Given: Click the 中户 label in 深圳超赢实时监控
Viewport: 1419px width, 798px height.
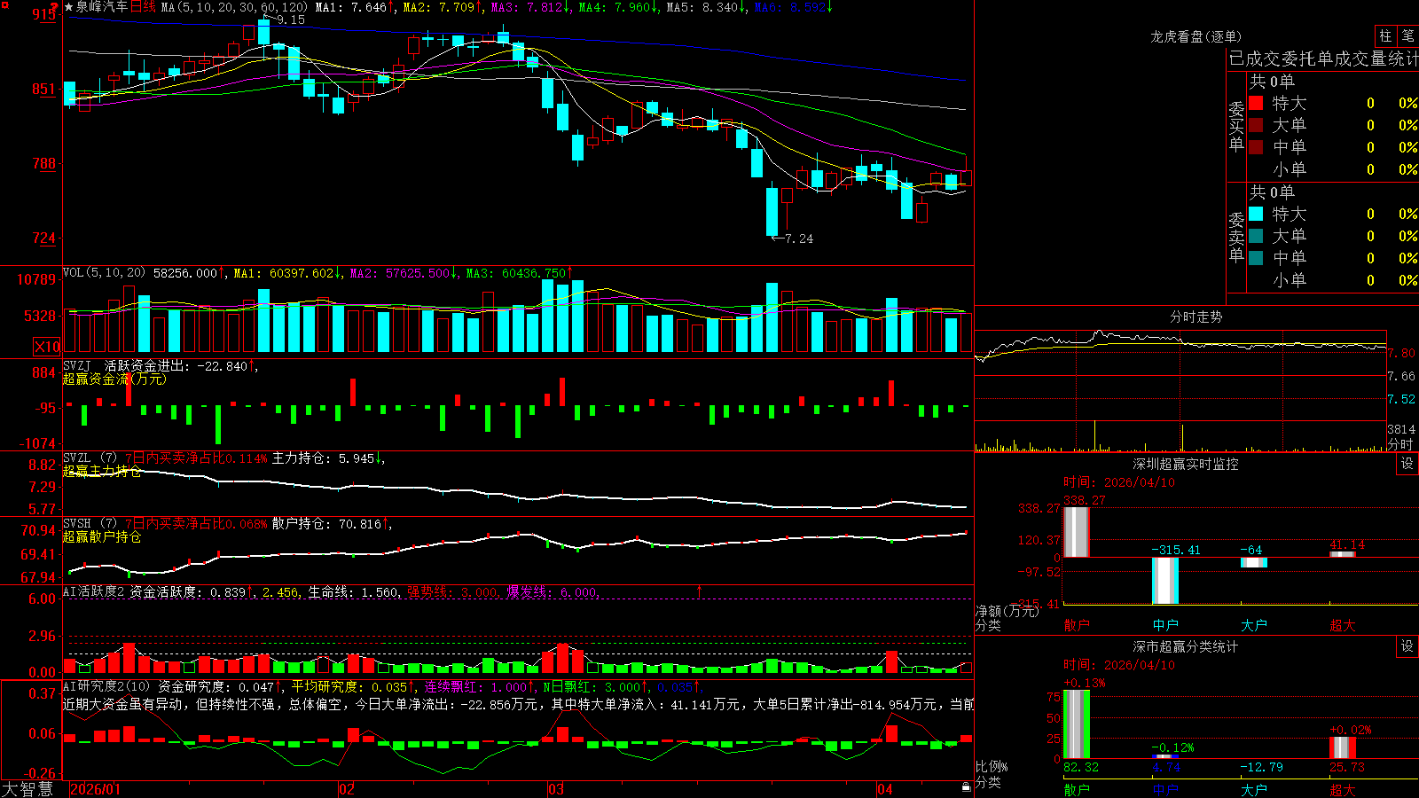Looking at the screenshot, I should click(x=1165, y=625).
